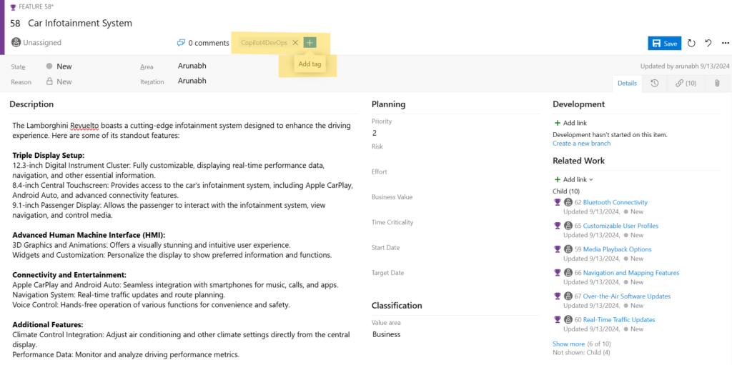
Task: Click the Save button
Action: click(x=664, y=44)
